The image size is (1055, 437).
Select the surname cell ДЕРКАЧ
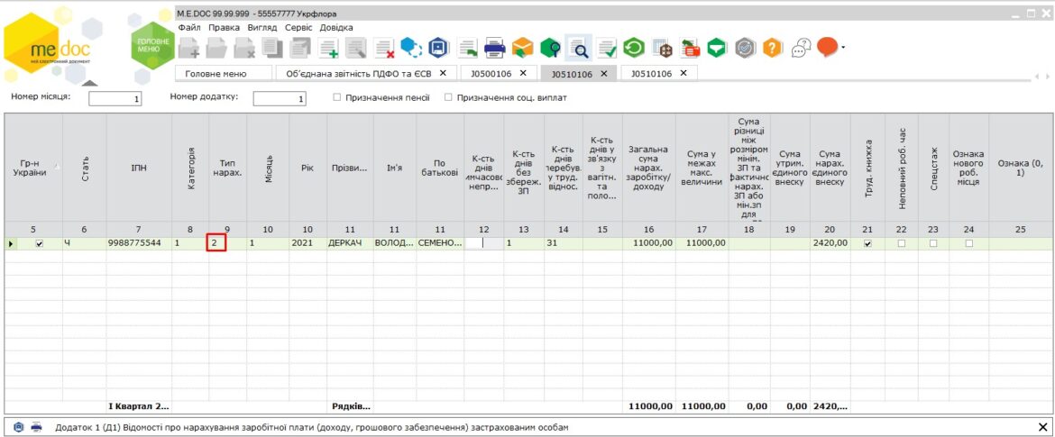coord(350,243)
